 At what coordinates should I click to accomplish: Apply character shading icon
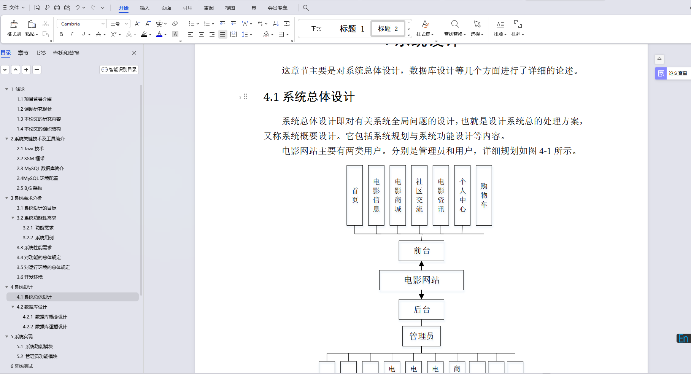pyautogui.click(x=175, y=34)
